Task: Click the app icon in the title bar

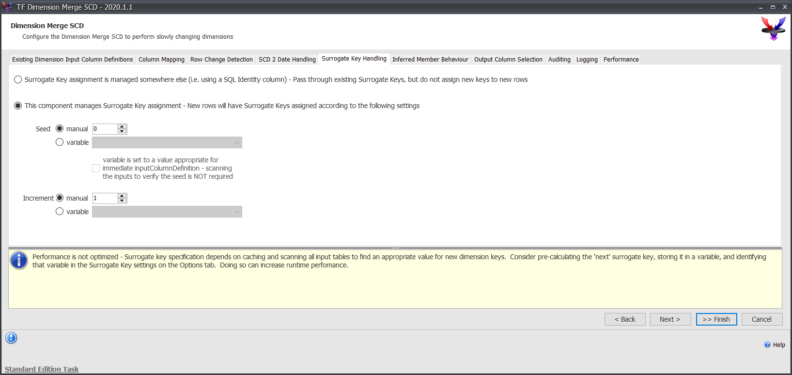Action: coord(7,7)
